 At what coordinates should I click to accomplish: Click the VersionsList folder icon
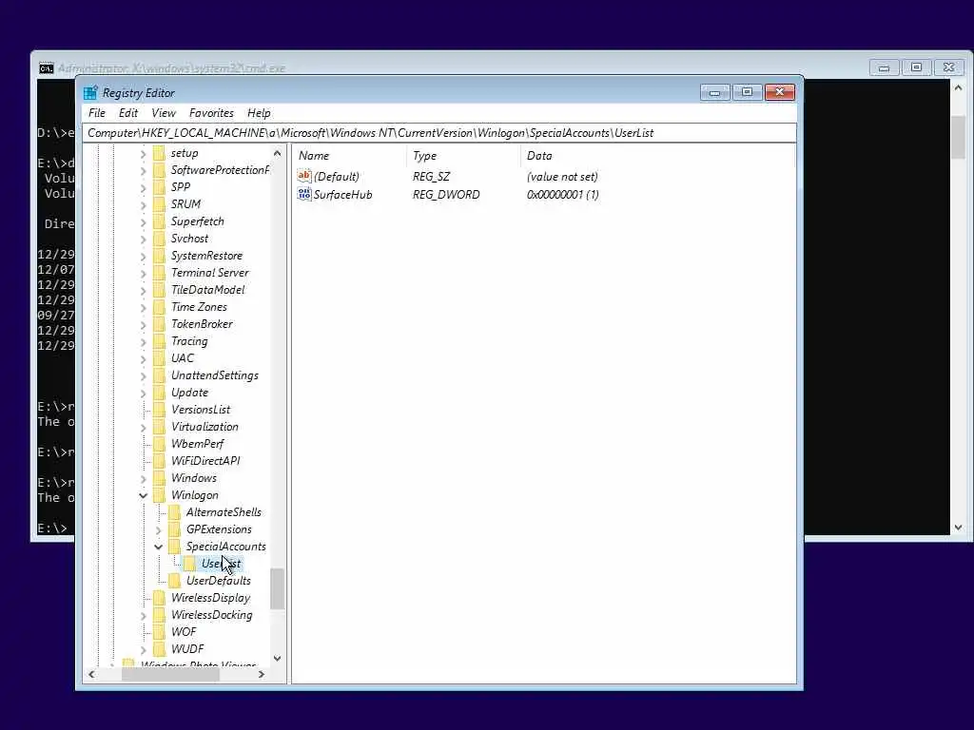click(x=160, y=410)
